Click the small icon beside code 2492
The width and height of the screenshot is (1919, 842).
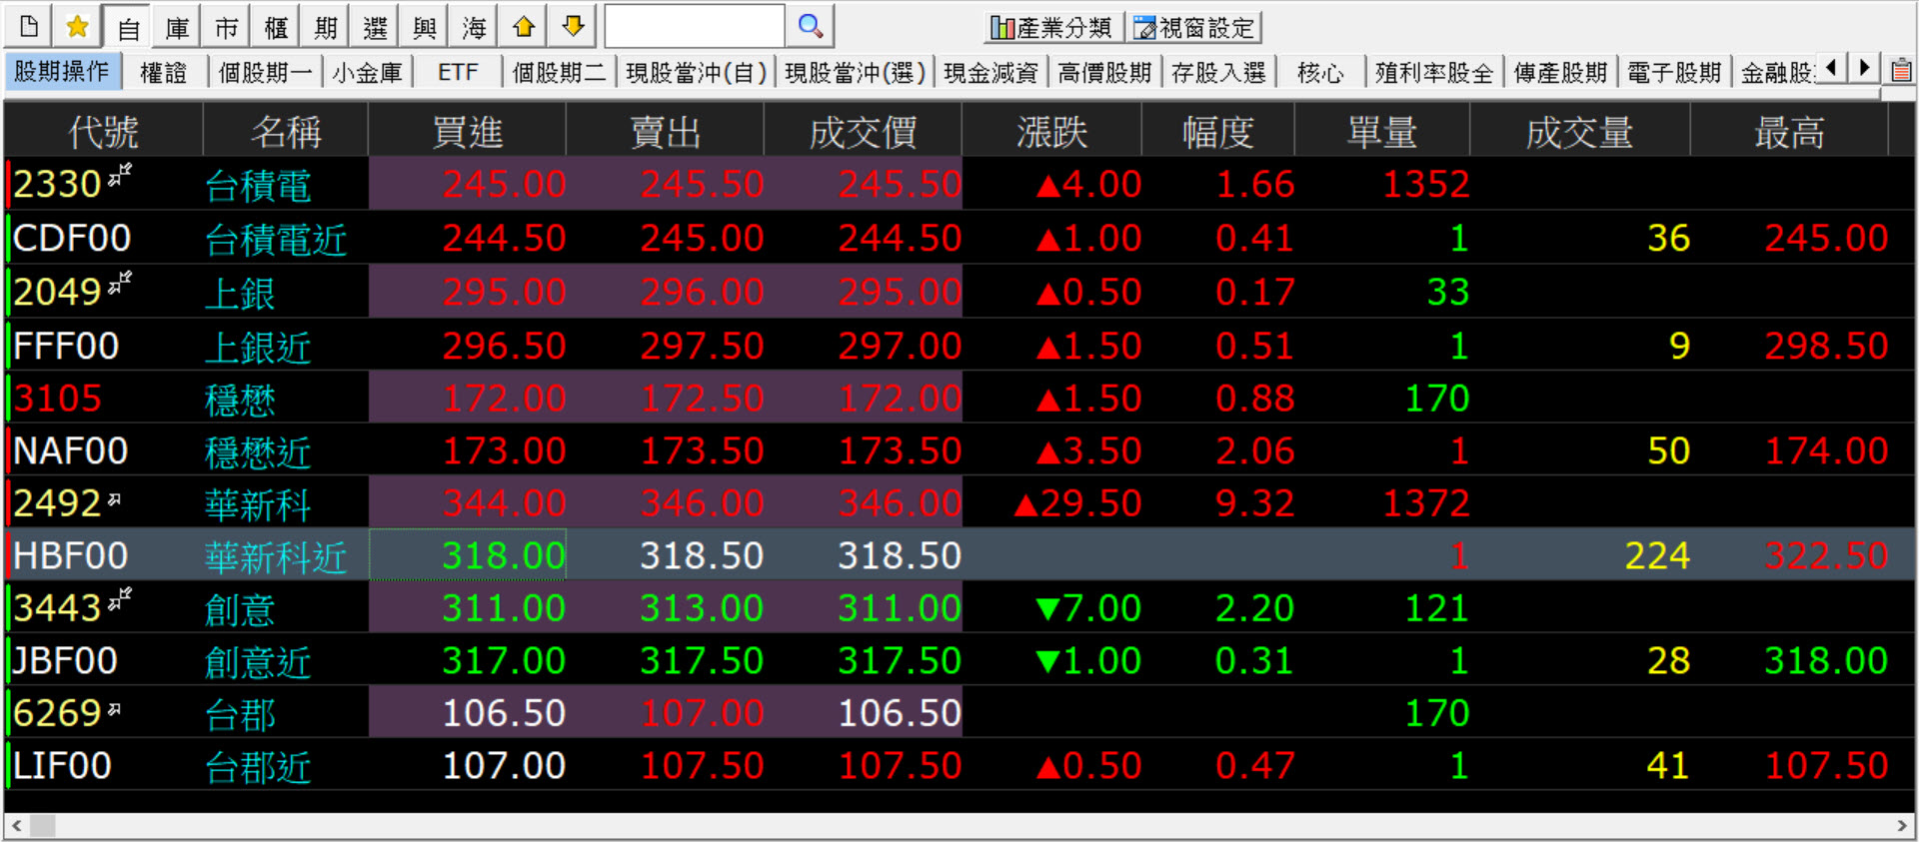(114, 498)
